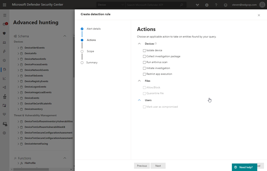
Task: Tick Restrict app execution checkbox
Action: click(144, 74)
